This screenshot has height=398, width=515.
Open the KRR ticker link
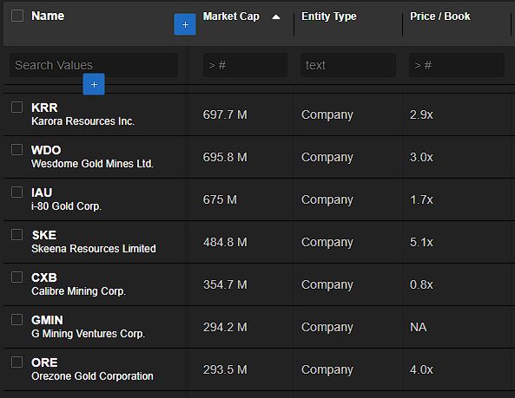tap(44, 108)
